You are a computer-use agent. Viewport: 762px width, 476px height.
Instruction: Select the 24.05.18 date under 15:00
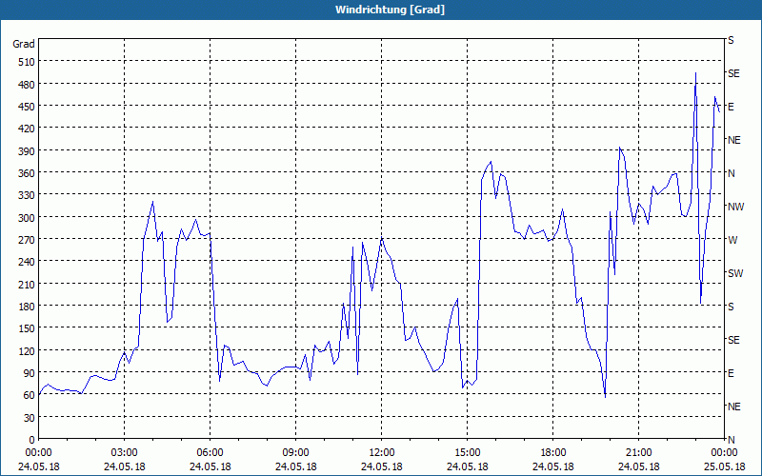point(468,466)
